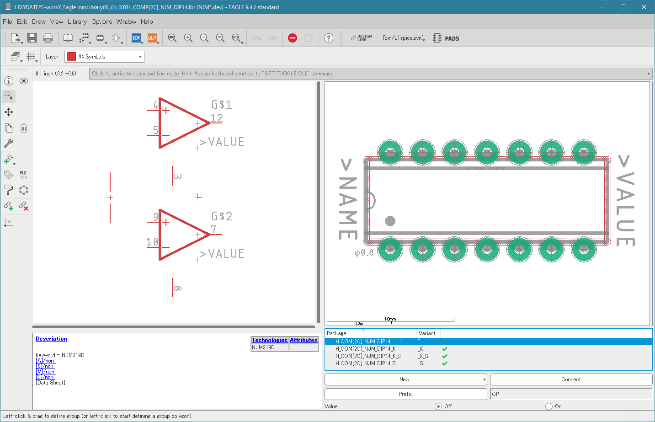Open the File menu

coord(7,21)
